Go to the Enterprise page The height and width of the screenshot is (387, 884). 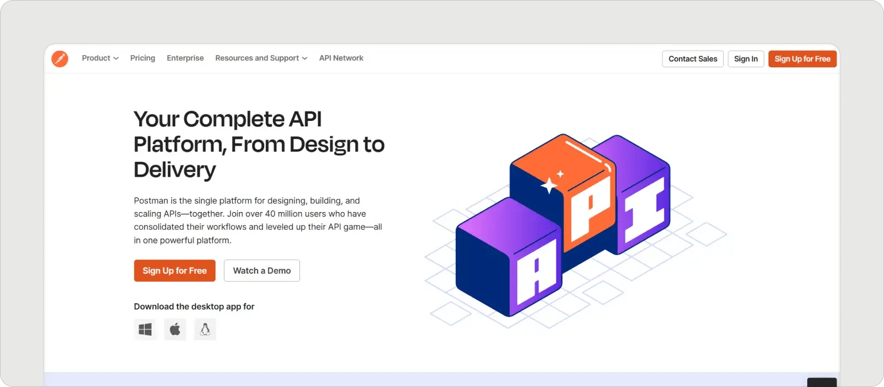pyautogui.click(x=185, y=58)
